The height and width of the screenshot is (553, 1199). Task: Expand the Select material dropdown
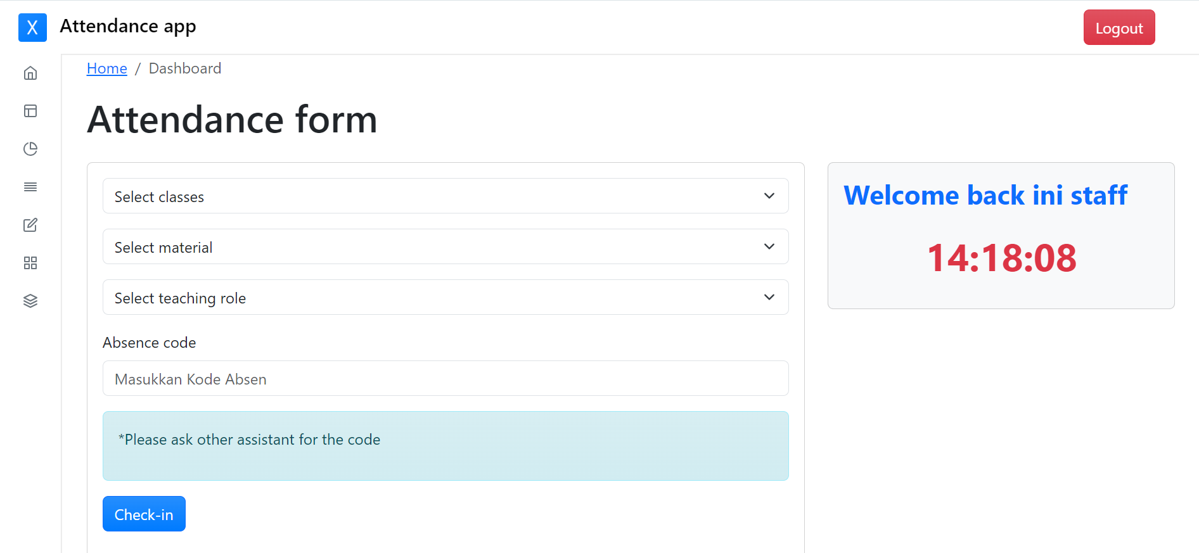(x=446, y=246)
